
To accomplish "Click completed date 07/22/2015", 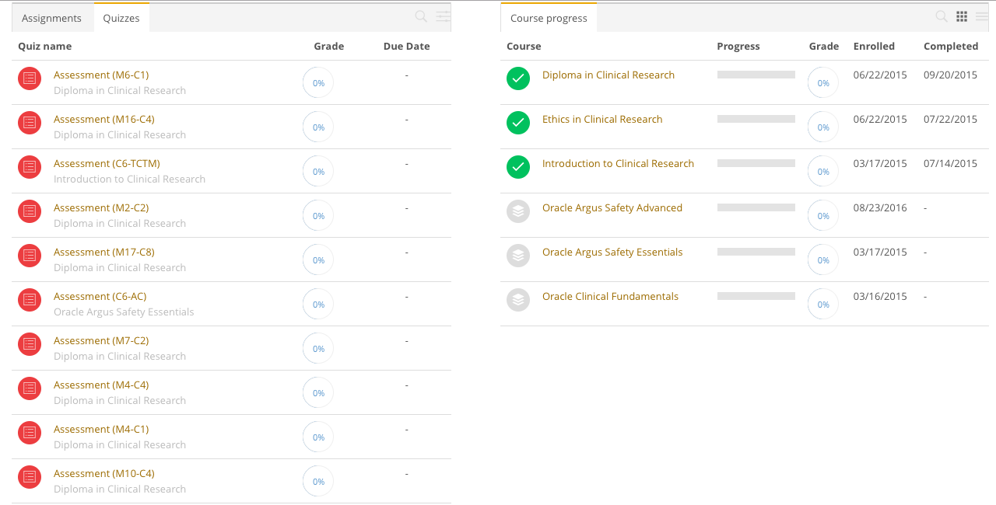I will (x=950, y=119).
